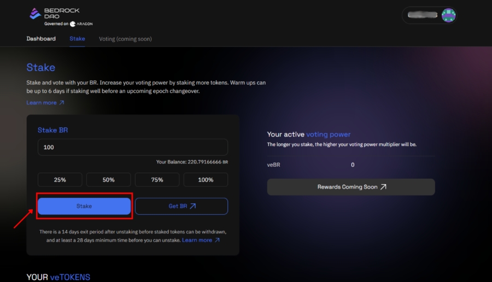
Task: Select the 25% amount preset
Action: (x=60, y=180)
